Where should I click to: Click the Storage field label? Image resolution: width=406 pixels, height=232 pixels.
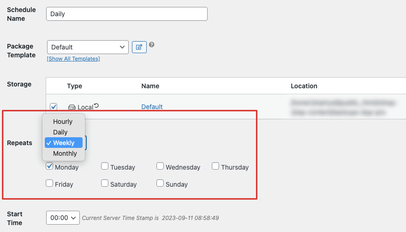[19, 84]
